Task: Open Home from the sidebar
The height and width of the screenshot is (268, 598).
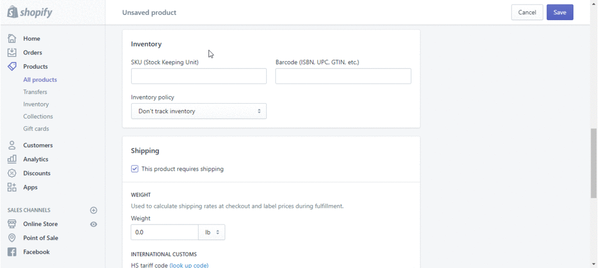Action: point(31,38)
